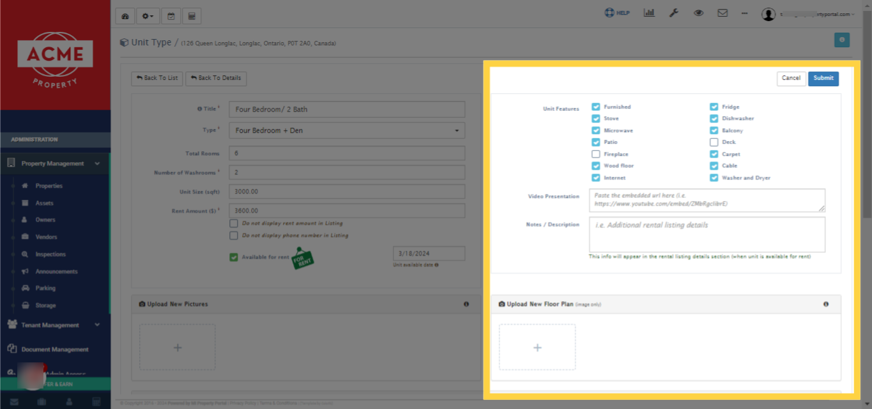The width and height of the screenshot is (872, 409).
Task: Open the wrench tools icon in header
Action: [673, 13]
